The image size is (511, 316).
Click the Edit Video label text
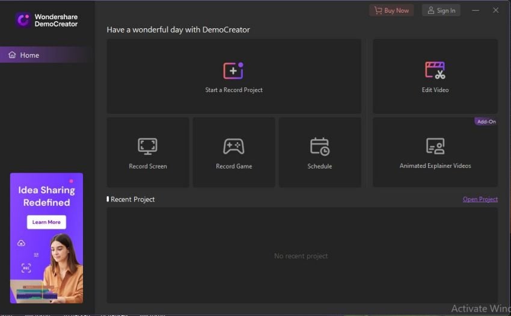435,90
